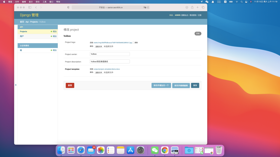Reload the page with the refresh icon
The height and width of the screenshot is (157, 280).
tap(148, 7)
